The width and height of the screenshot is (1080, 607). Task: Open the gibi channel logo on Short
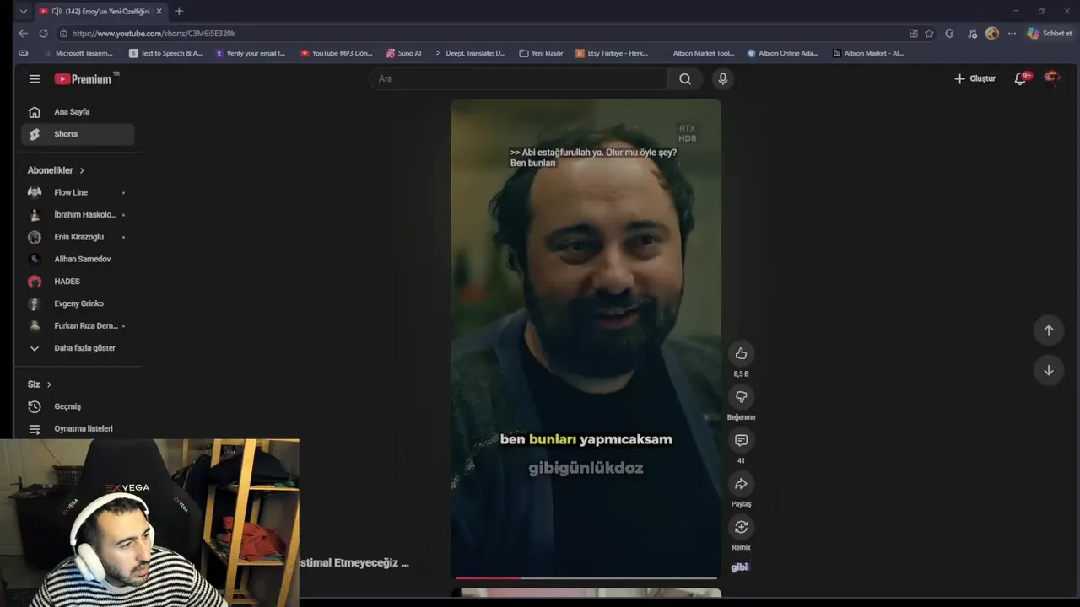click(740, 567)
